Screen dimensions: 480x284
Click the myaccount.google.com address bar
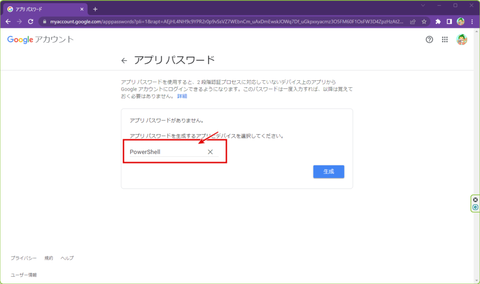pos(226,22)
